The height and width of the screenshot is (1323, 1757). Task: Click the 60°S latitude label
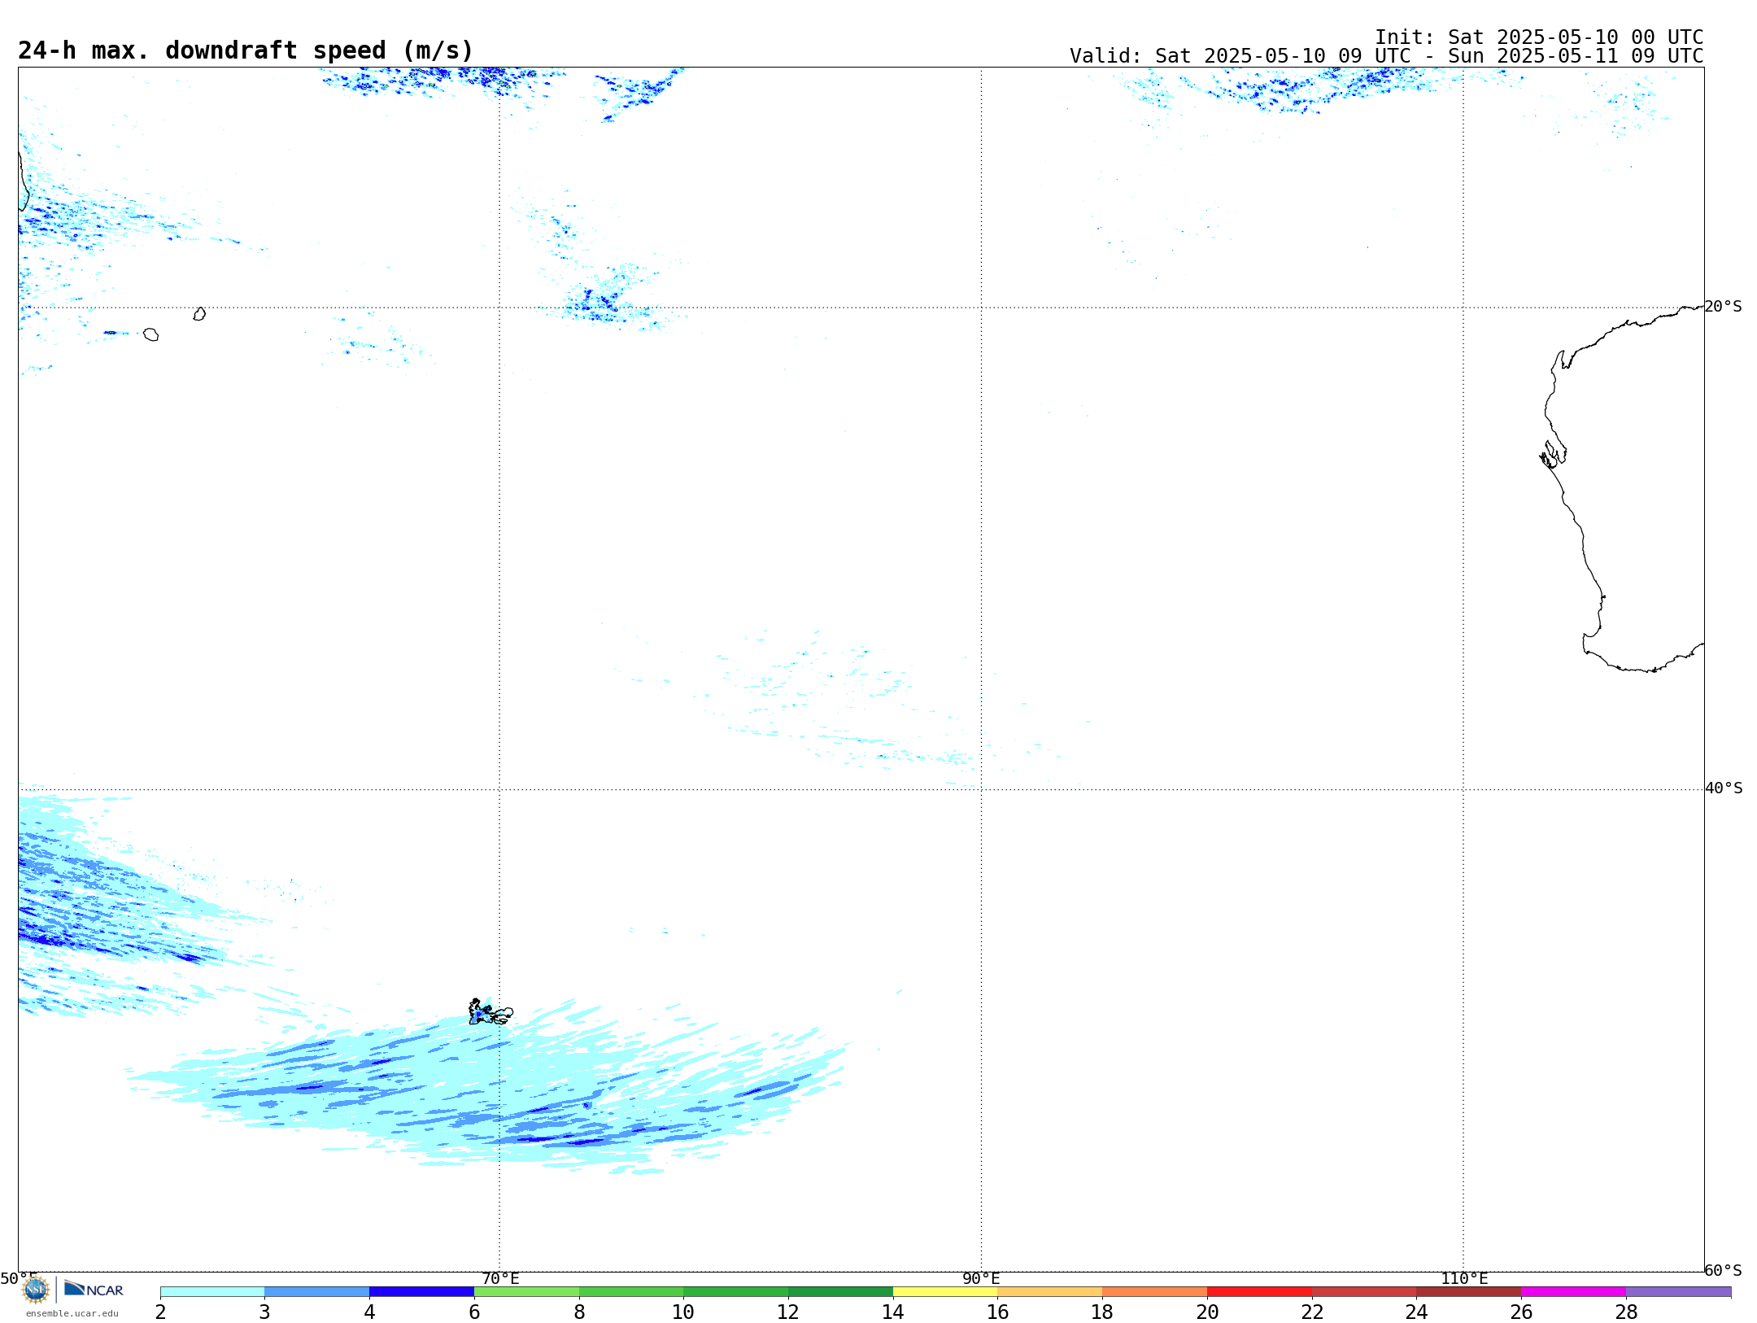[1723, 1270]
